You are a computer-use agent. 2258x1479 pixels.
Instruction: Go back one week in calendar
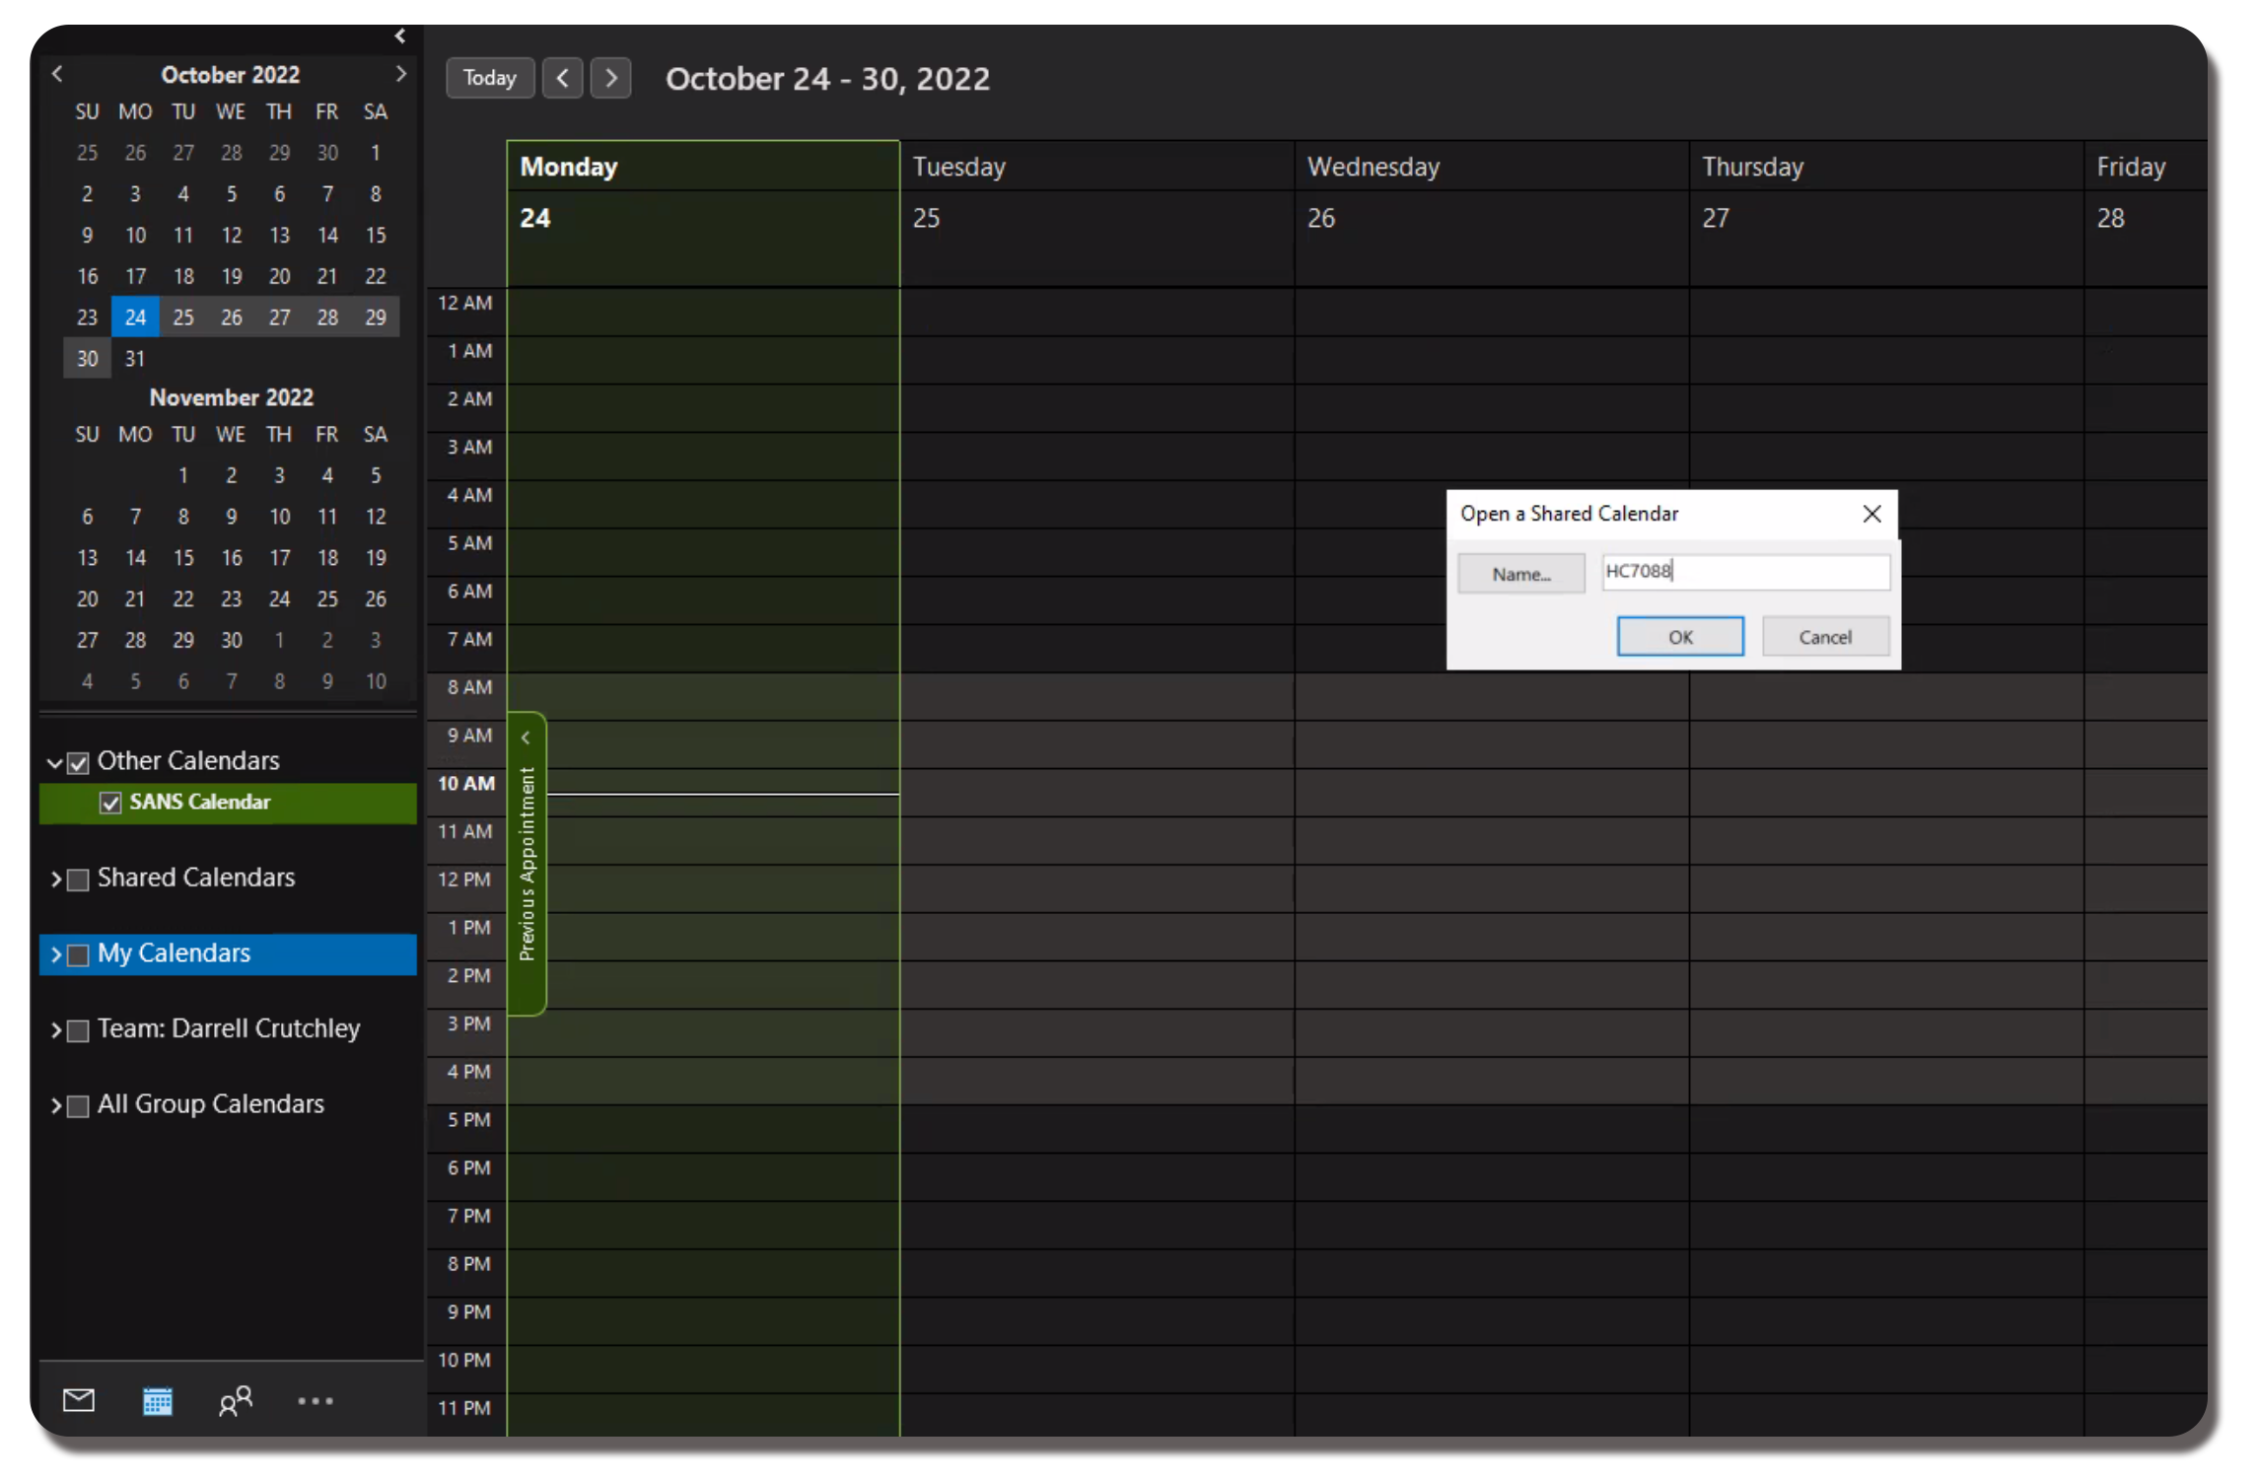[563, 78]
